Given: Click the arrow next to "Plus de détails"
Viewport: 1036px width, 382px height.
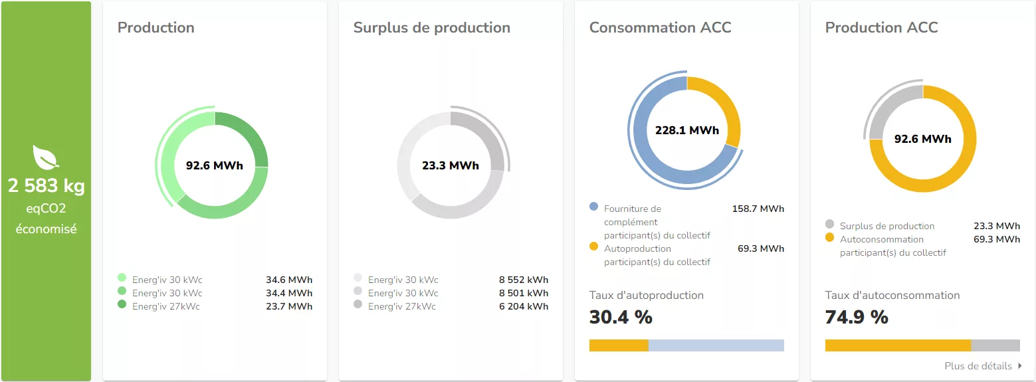Looking at the screenshot, I should 1019,366.
